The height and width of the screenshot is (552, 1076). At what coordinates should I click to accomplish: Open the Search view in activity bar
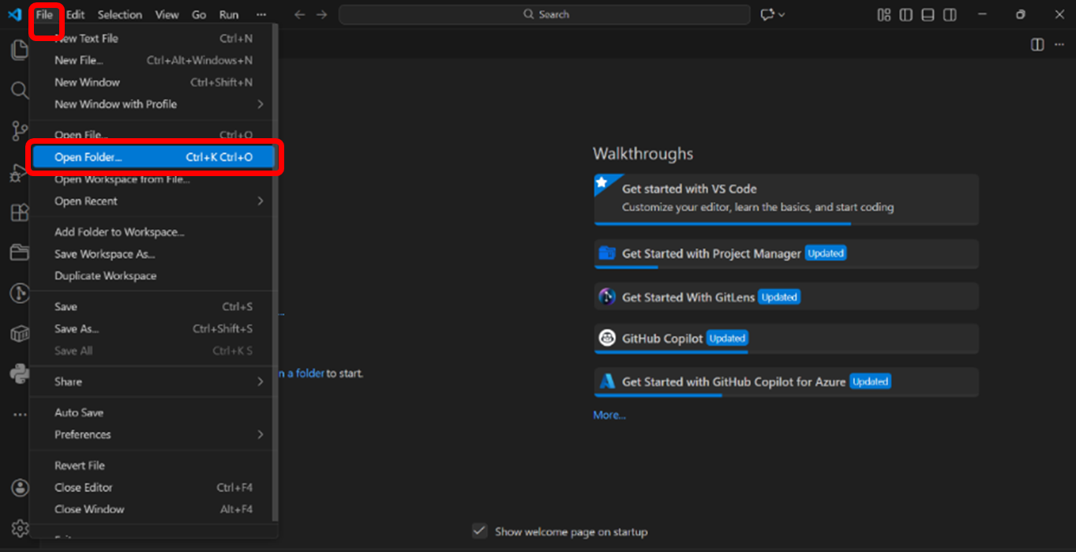[x=19, y=90]
